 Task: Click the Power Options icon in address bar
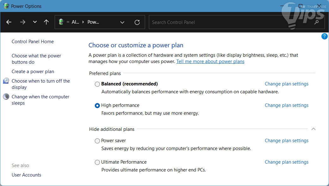61,22
